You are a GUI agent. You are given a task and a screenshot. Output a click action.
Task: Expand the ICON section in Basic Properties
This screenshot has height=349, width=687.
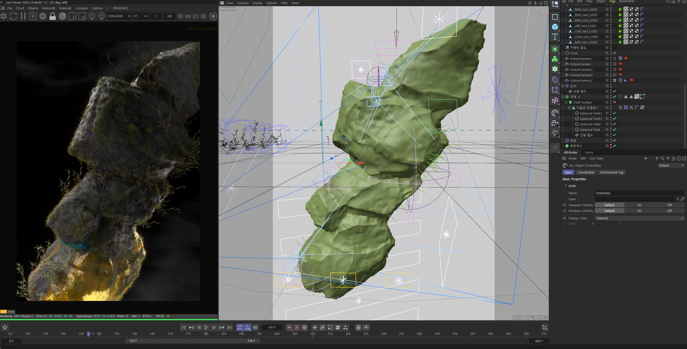click(x=566, y=186)
